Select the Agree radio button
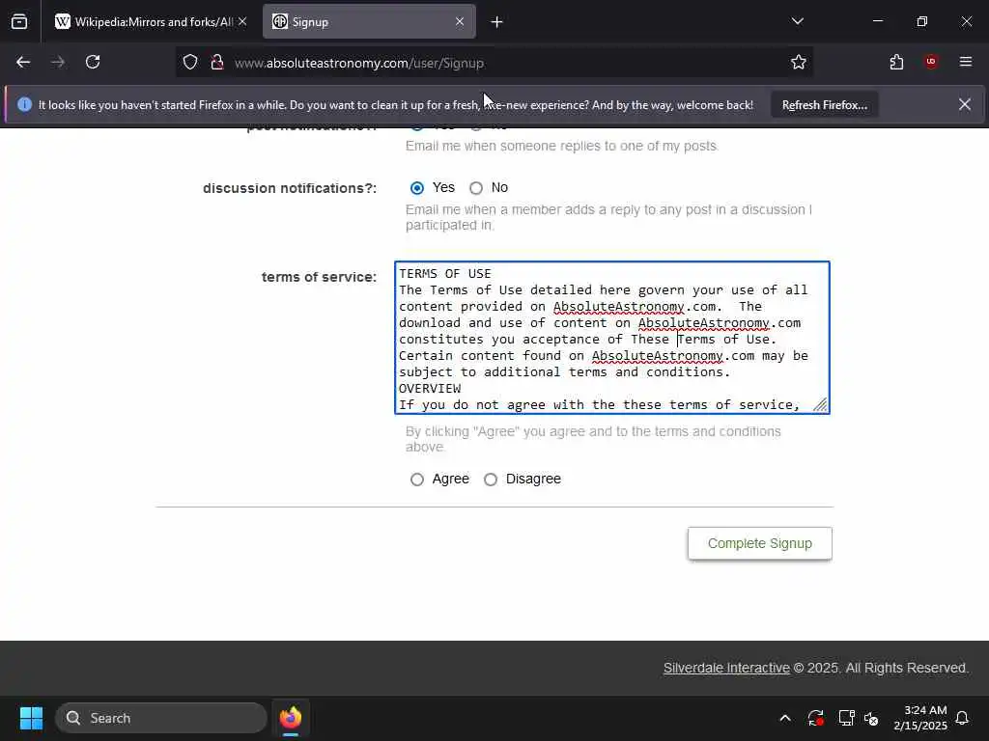Screen dimensions: 989x741 coord(417,480)
